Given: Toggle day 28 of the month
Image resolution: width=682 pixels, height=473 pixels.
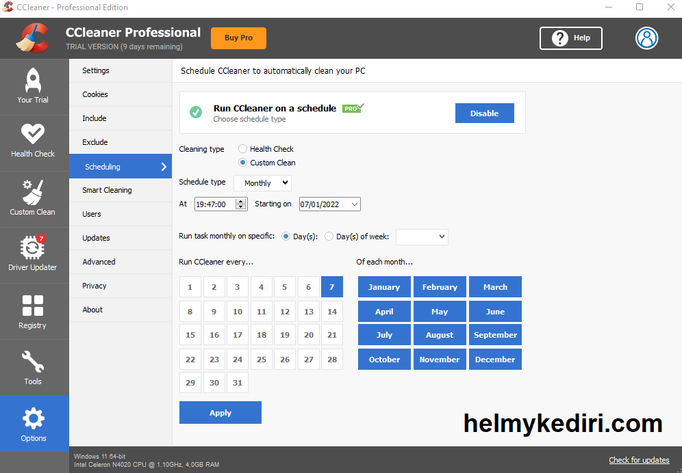Looking at the screenshot, I should click(332, 360).
